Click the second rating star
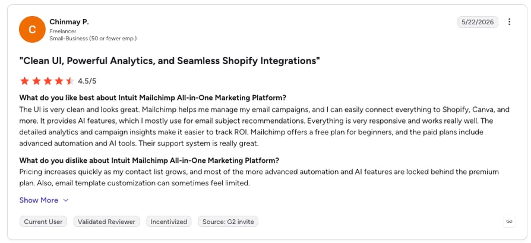The width and height of the screenshot is (531, 243). point(36,81)
